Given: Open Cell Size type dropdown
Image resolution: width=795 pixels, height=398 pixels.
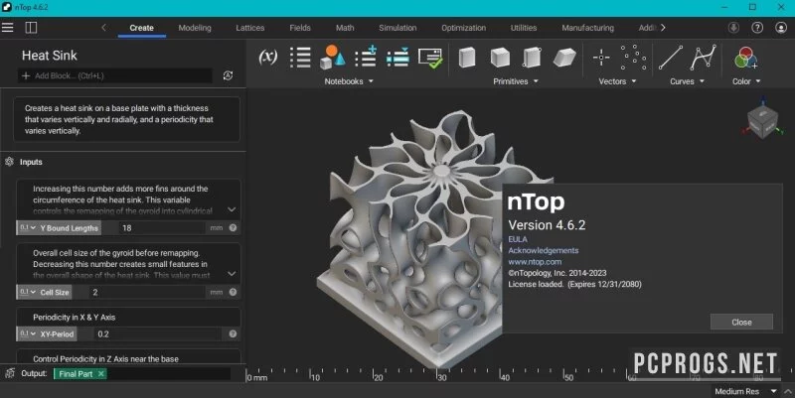Looking at the screenshot, I should pyautogui.click(x=28, y=292).
